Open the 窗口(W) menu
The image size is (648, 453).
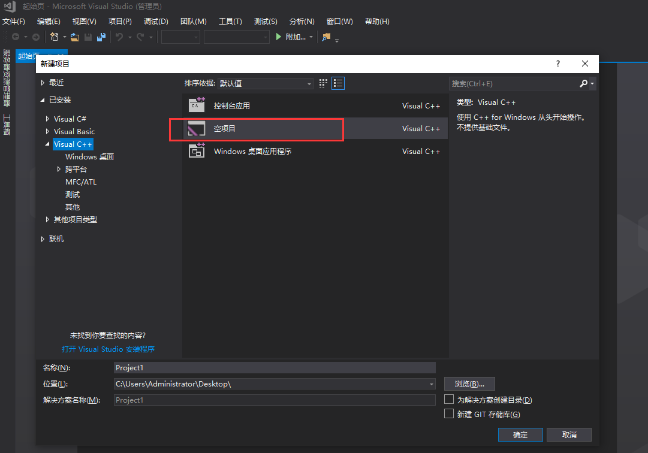click(x=340, y=22)
